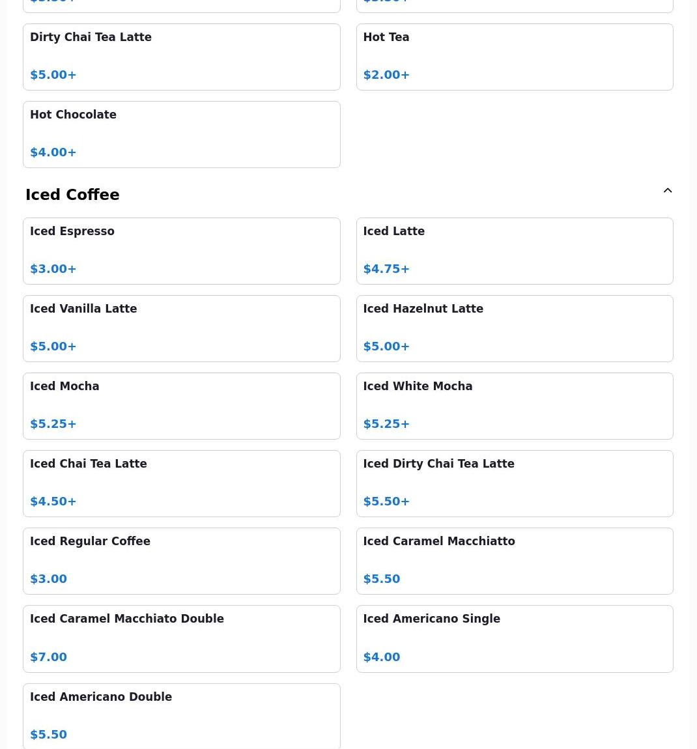
Task: Pick the Iced Vanilla Latte card
Action: click(182, 329)
